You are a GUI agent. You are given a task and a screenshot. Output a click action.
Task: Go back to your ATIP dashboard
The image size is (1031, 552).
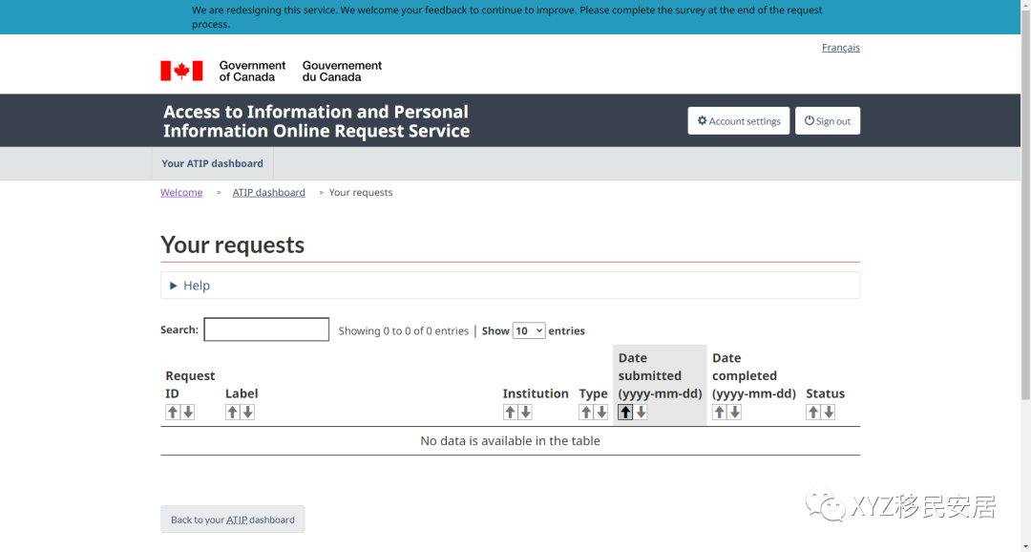(233, 520)
